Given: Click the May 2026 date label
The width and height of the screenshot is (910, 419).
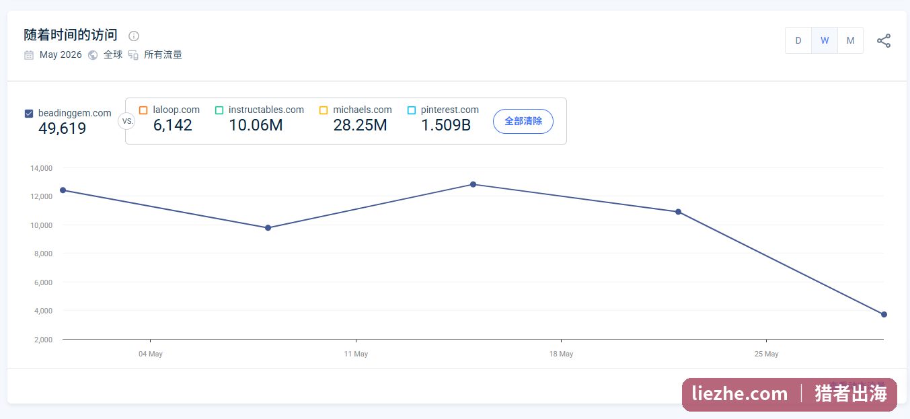Looking at the screenshot, I should (61, 55).
